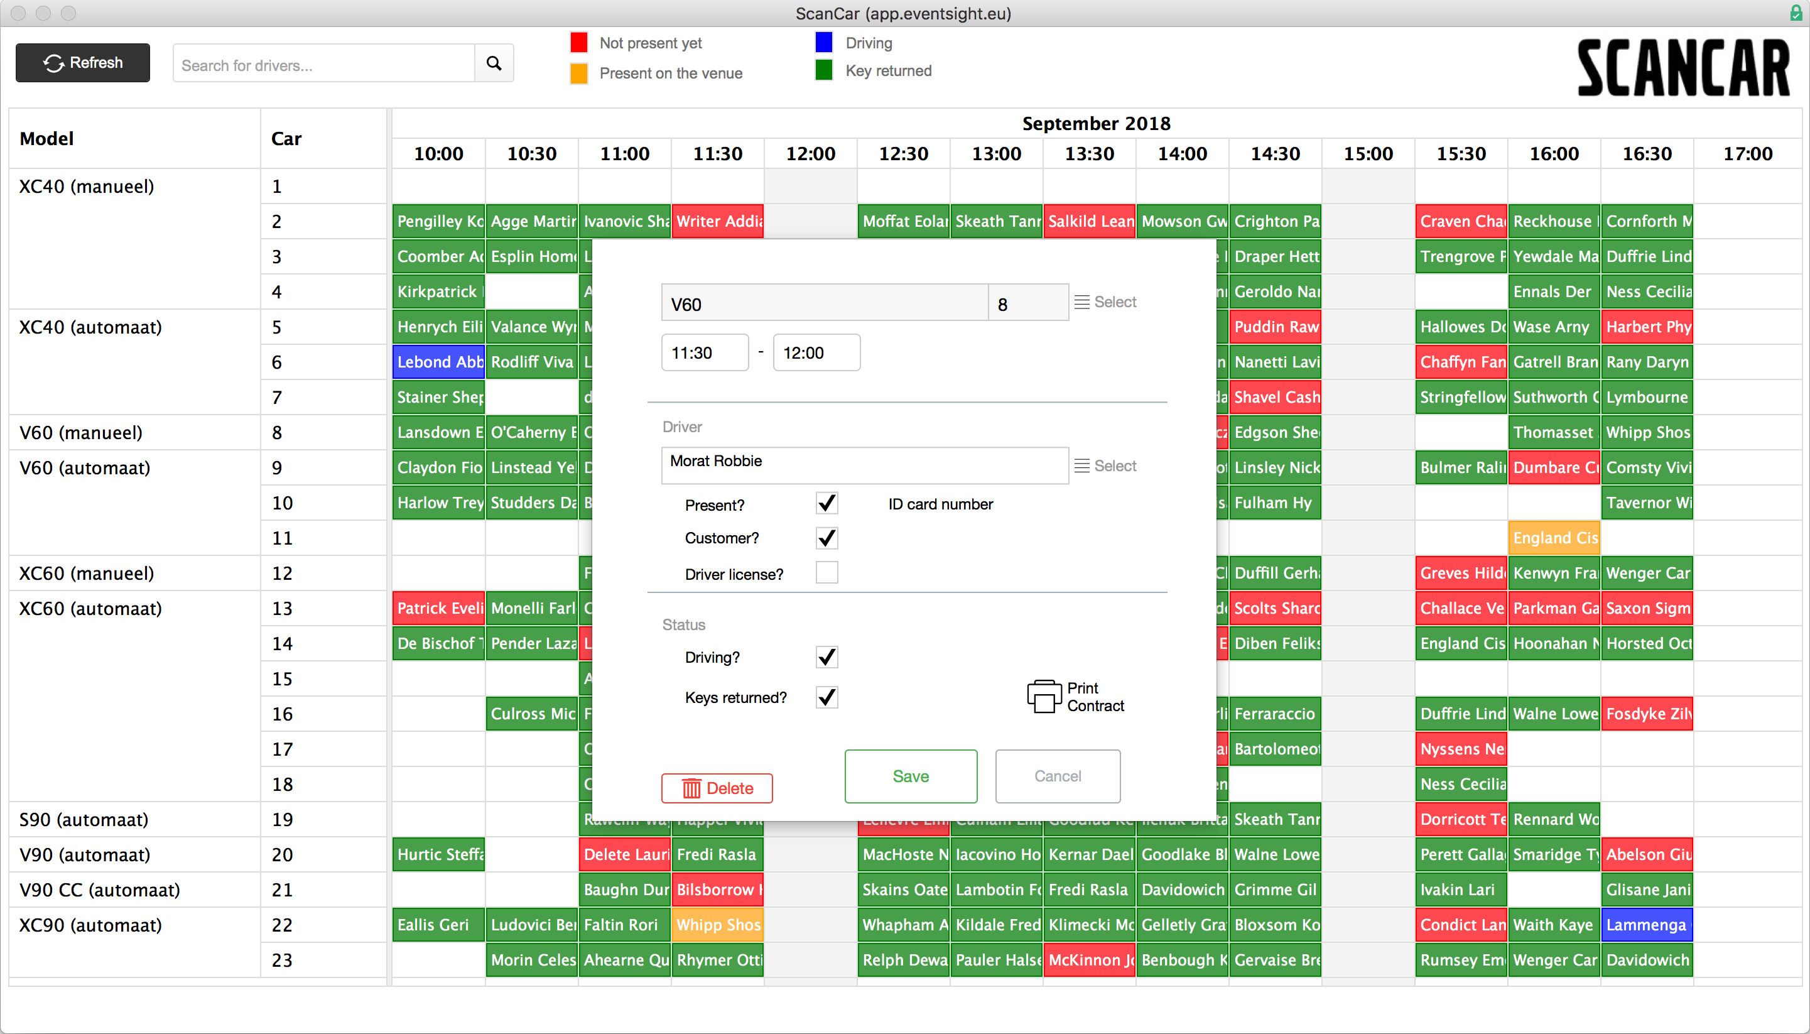This screenshot has width=1810, height=1034.
Task: Open car Select list icon next to V60
Action: pyautogui.click(x=1081, y=303)
